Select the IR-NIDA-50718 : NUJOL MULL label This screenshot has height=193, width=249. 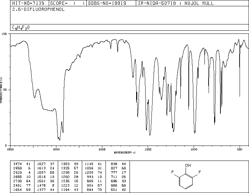tap(176, 3)
